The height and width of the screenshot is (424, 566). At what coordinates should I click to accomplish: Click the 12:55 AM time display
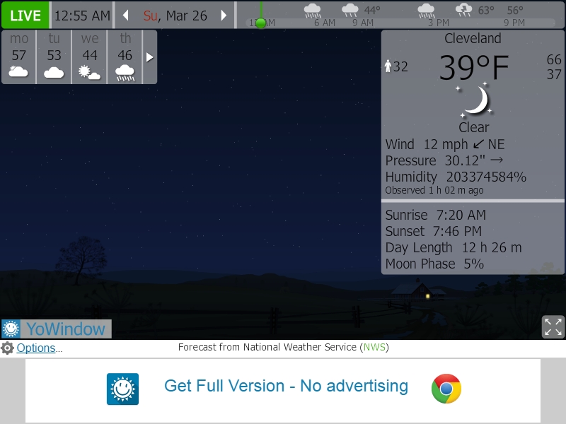pos(82,16)
